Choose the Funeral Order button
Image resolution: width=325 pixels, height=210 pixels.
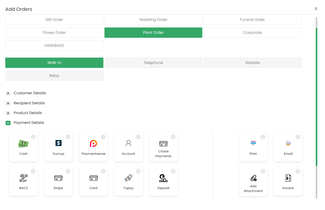click(252, 20)
